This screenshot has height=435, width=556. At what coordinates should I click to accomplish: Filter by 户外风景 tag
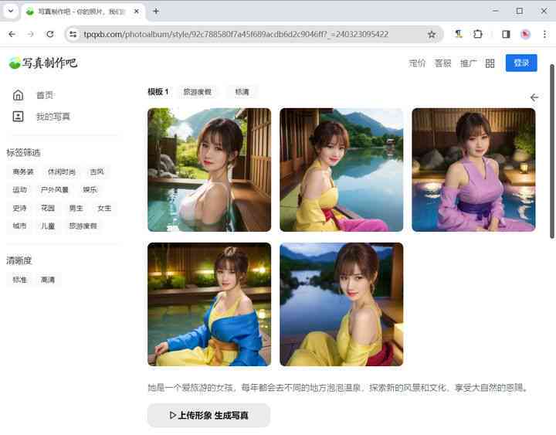(x=55, y=190)
